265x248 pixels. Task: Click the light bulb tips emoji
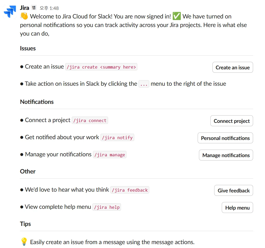[24, 242]
